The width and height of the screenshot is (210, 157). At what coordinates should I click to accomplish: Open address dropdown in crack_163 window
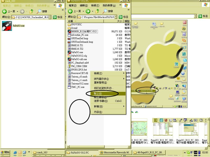tap(50, 17)
